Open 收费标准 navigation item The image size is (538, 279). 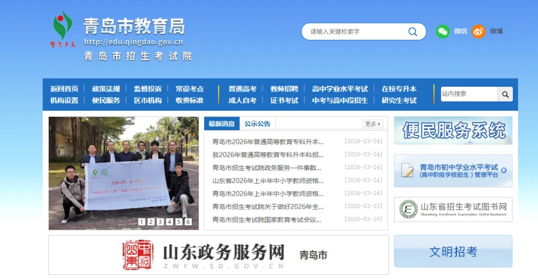tap(190, 100)
